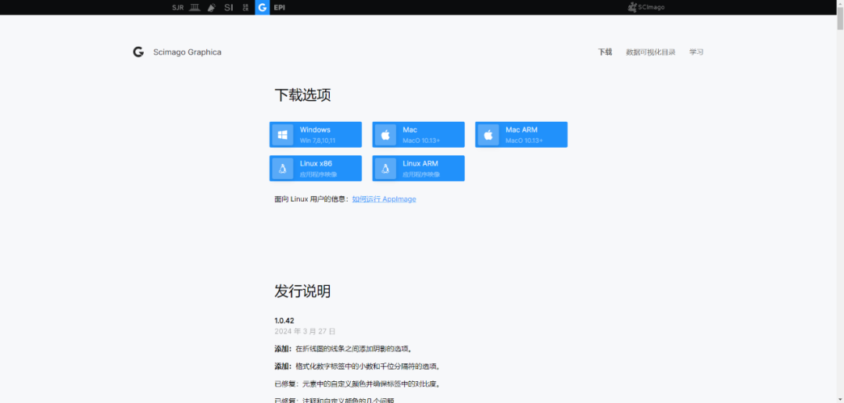Click the Scimago Graphica G logo
844x403 pixels.
(x=138, y=52)
